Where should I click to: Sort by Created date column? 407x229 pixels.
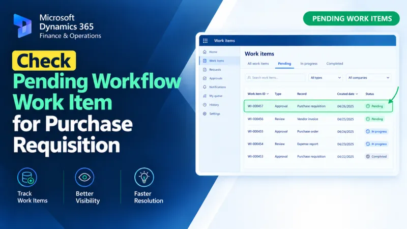tap(347, 94)
